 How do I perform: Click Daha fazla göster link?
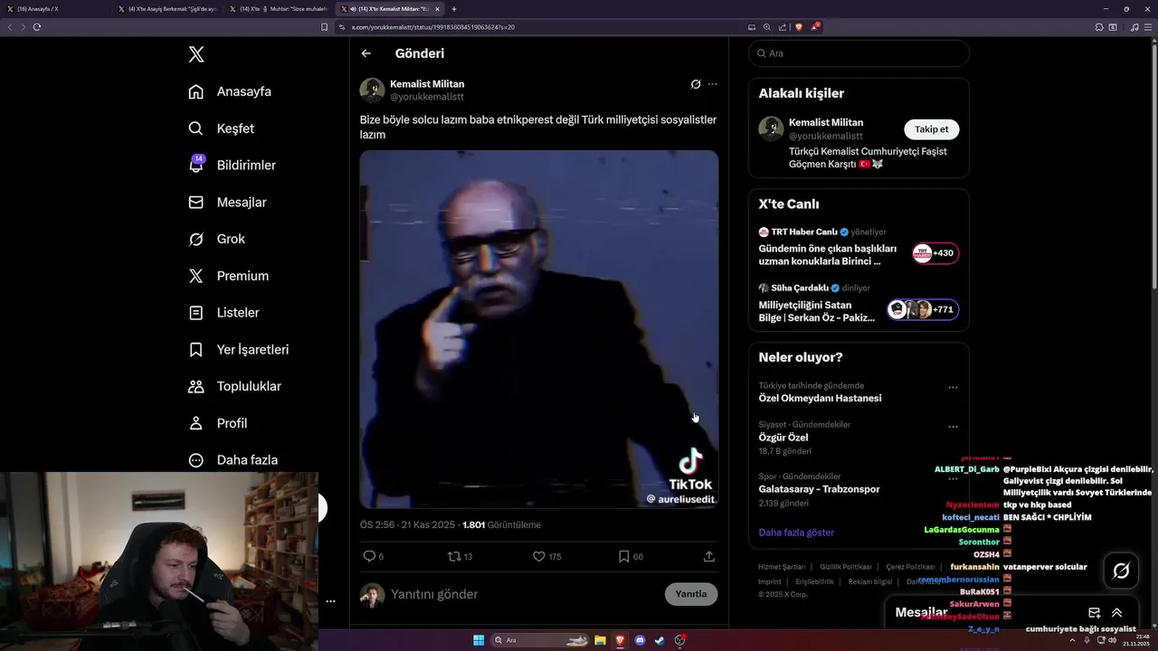pos(796,533)
